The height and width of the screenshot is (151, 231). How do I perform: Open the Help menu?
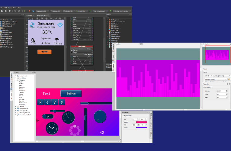[x=19, y=8]
